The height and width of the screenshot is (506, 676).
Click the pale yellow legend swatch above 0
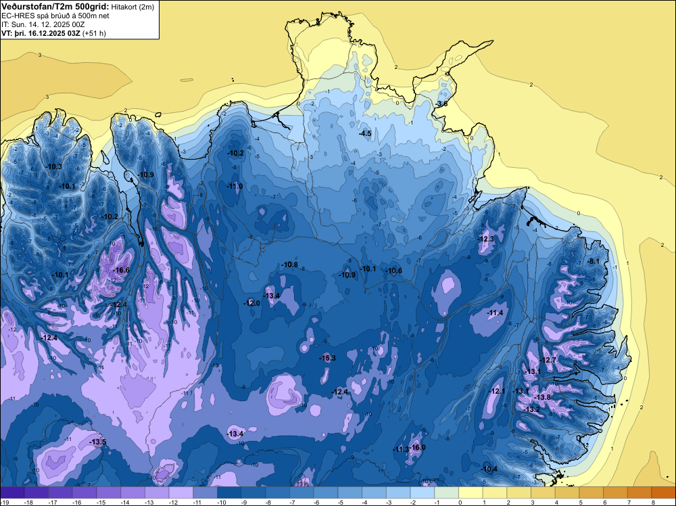470,492
